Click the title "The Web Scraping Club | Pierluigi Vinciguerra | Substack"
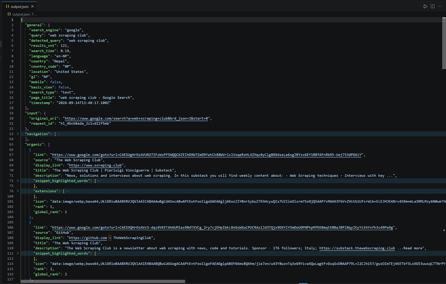Image resolution: width=446 pixels, height=284 pixels. point(113,170)
